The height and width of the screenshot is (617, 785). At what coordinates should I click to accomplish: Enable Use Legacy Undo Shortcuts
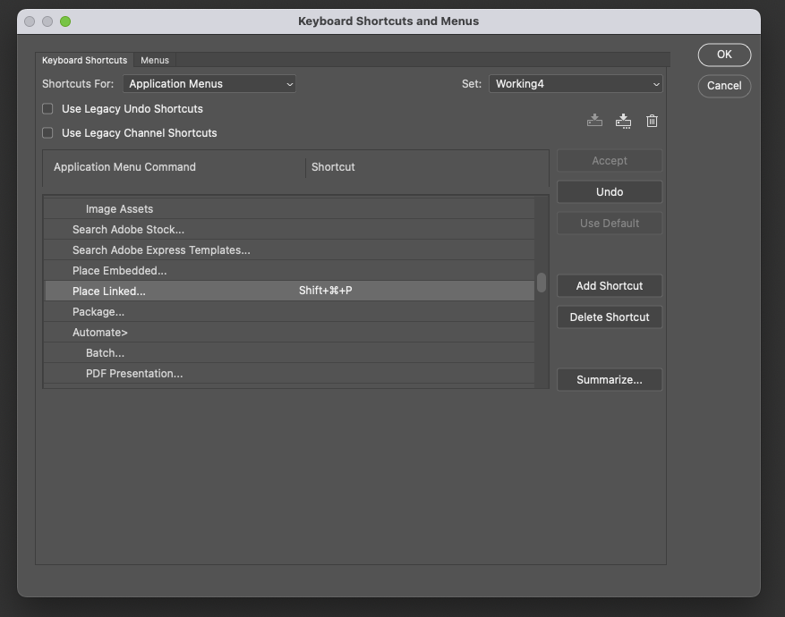point(47,108)
